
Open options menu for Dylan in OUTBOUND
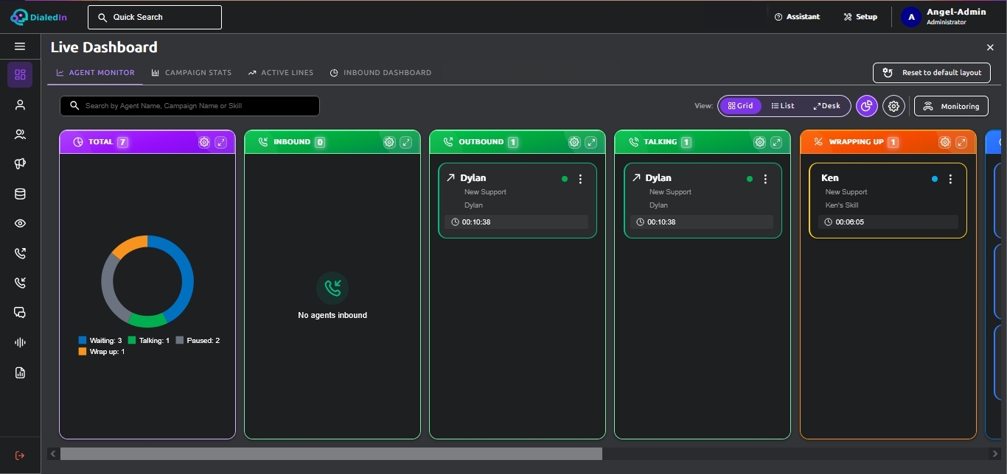click(x=580, y=179)
